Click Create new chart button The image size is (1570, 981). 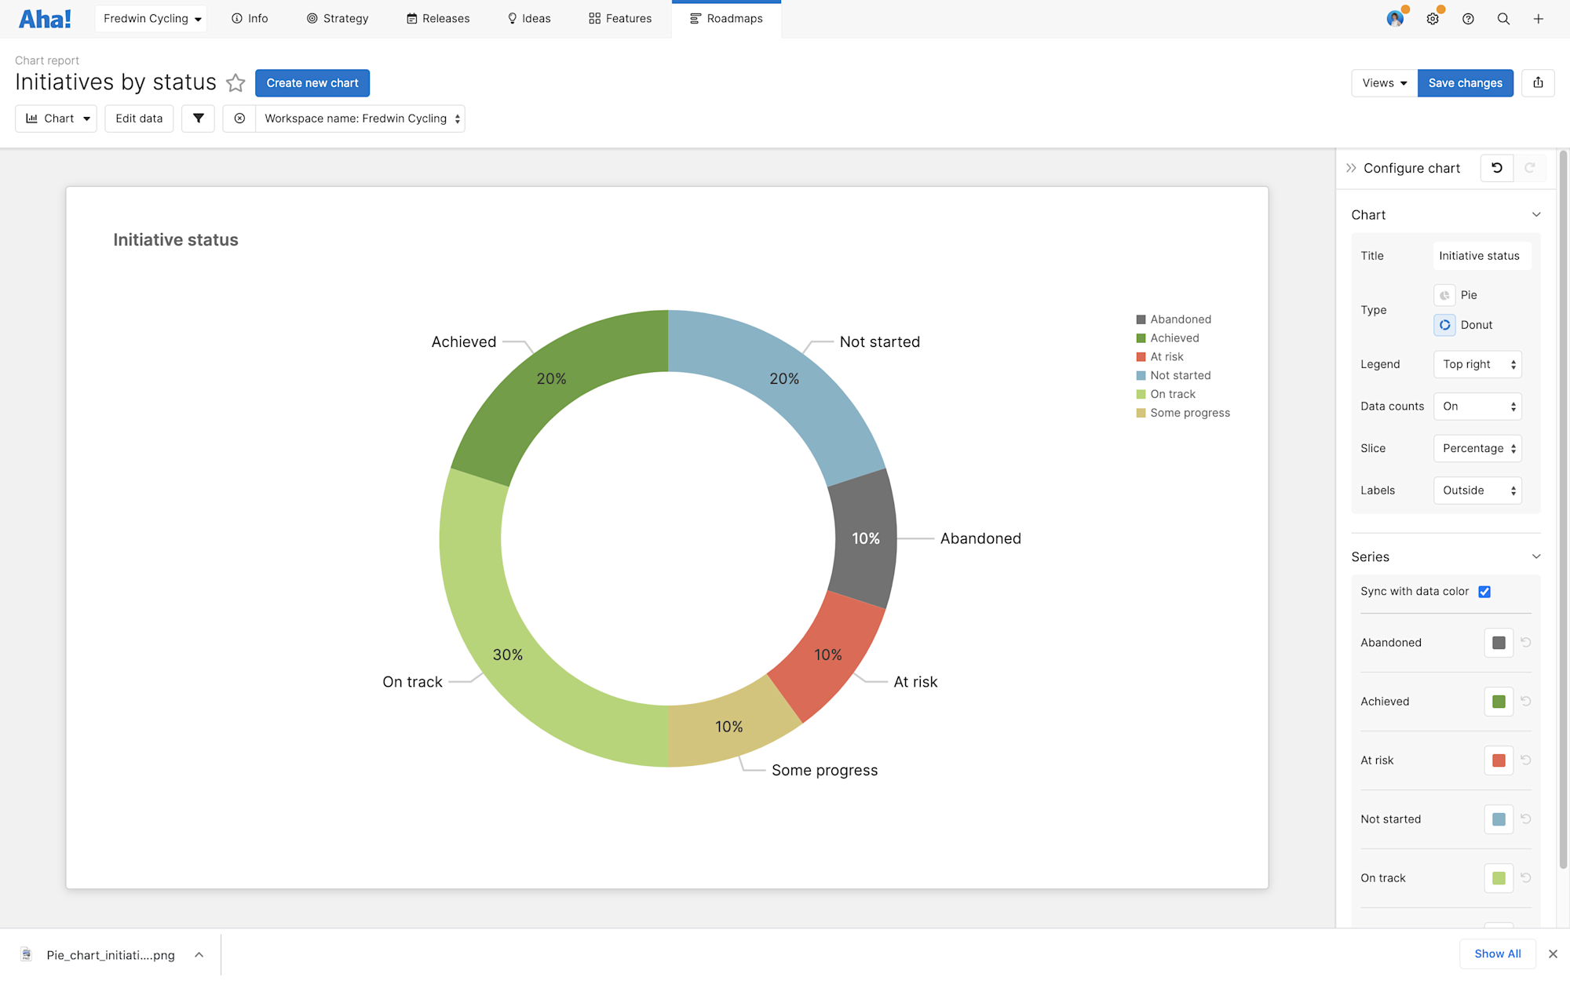click(312, 83)
